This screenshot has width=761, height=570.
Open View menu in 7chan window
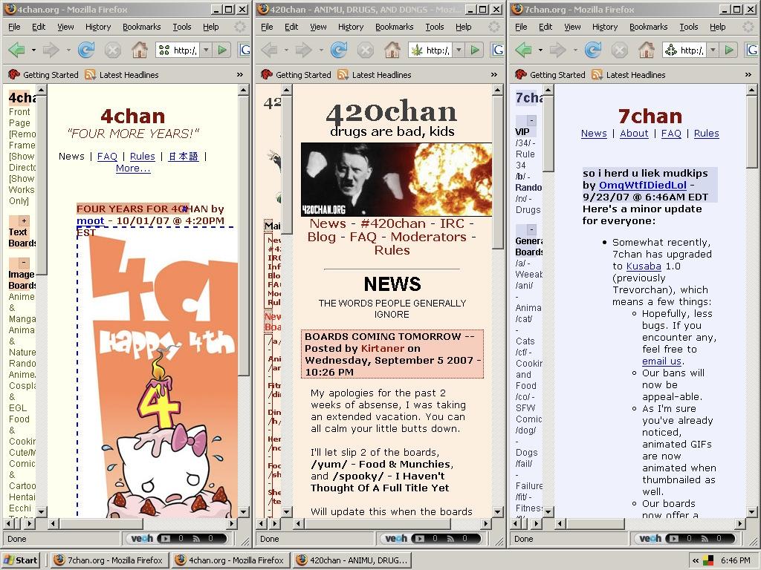(x=572, y=27)
